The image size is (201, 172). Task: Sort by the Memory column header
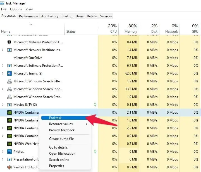click(x=129, y=28)
